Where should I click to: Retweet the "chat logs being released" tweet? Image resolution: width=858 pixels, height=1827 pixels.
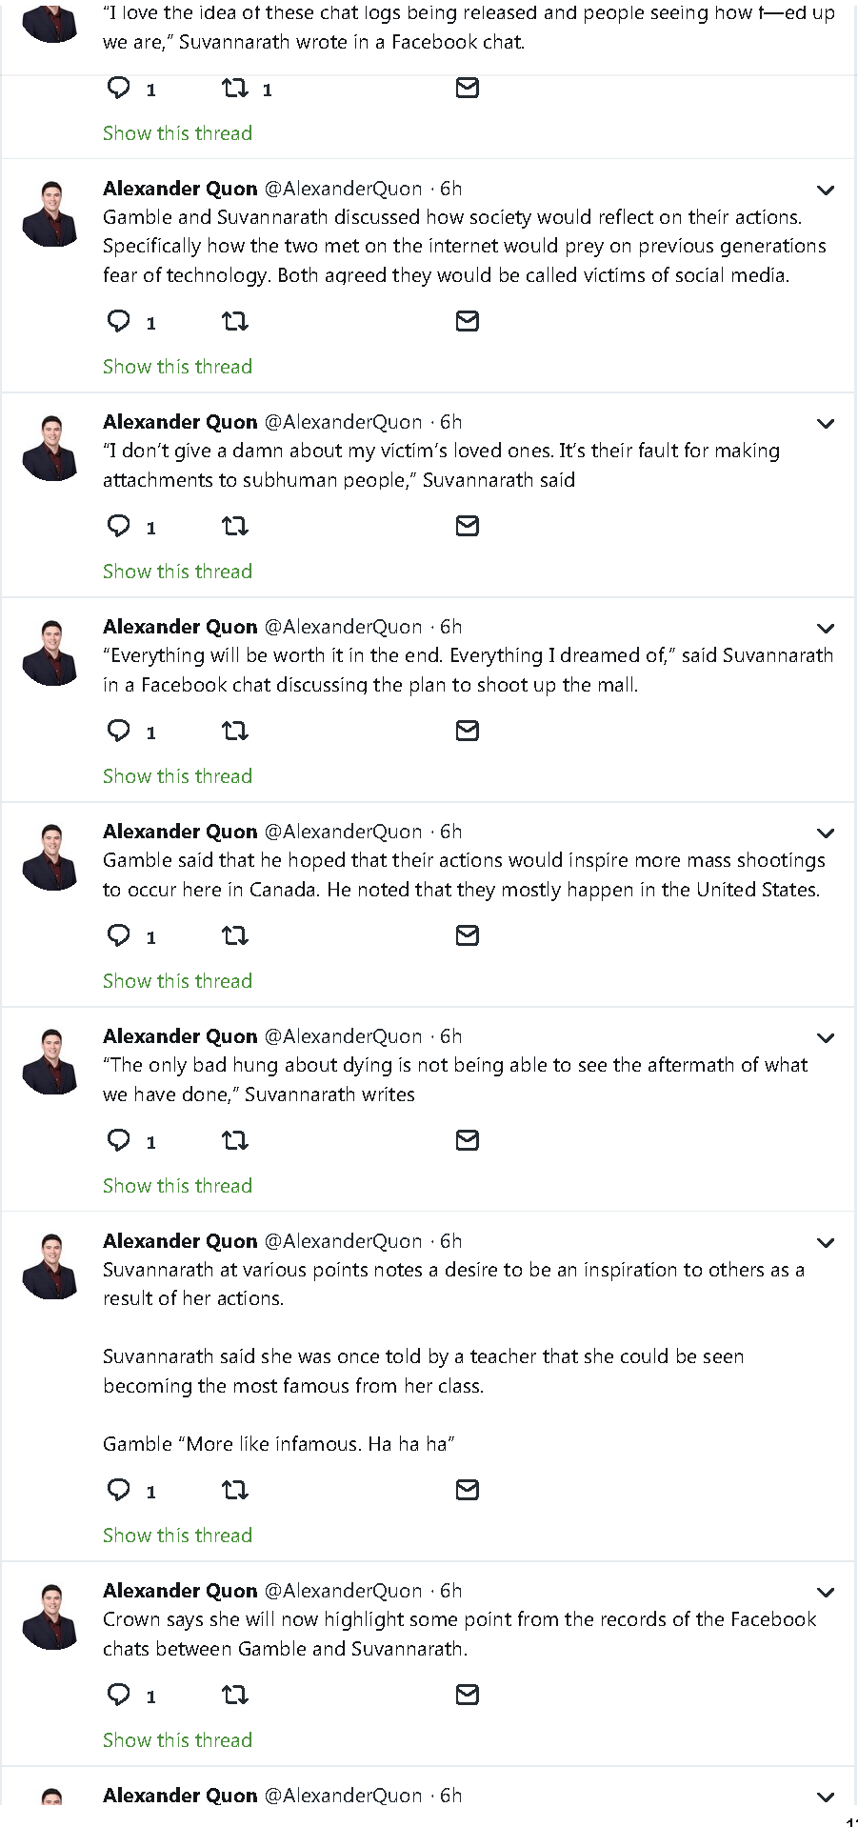coord(234,90)
